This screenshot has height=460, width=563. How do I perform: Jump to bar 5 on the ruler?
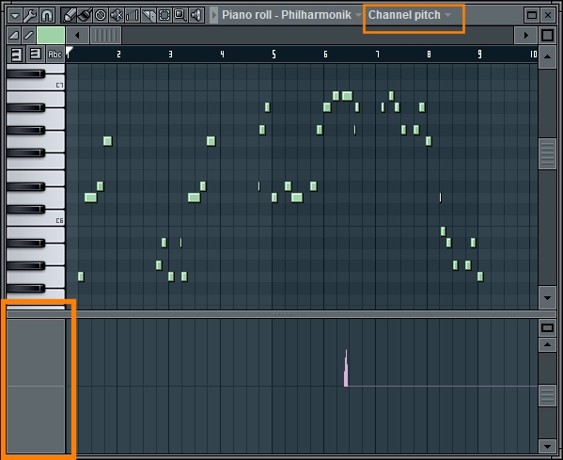pyautogui.click(x=274, y=55)
